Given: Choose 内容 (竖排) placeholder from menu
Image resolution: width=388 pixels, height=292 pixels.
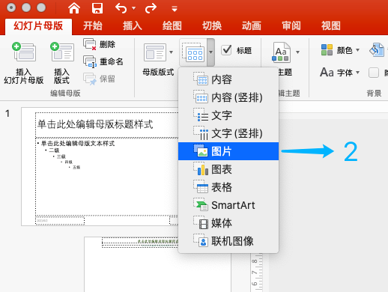Looking at the screenshot, I should coord(228,97).
